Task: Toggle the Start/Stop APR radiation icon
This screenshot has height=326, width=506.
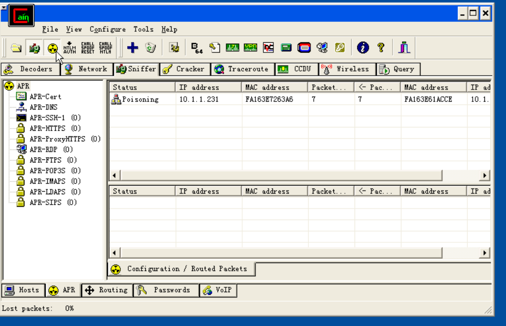Action: pos(52,48)
